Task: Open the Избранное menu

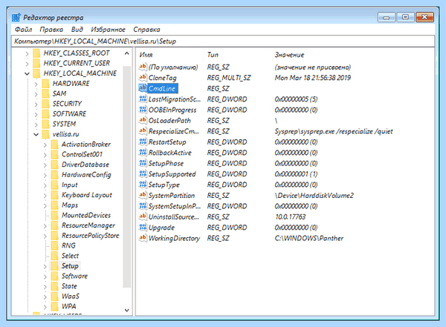Action: click(108, 30)
